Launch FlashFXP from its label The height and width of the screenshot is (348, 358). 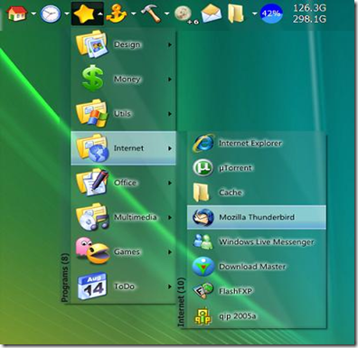[236, 291]
